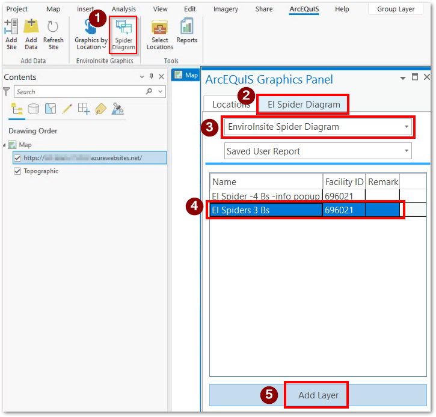Screen dimensions: 436x417
Task: Select List By Snapping icon
Action: coord(84,109)
